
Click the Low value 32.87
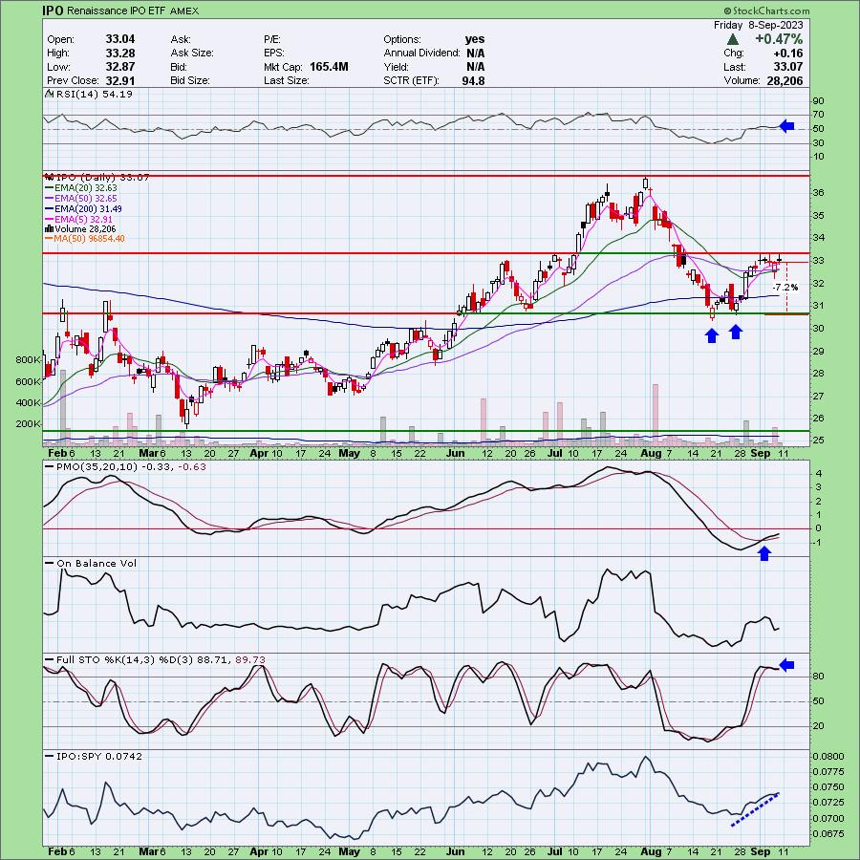tap(120, 66)
